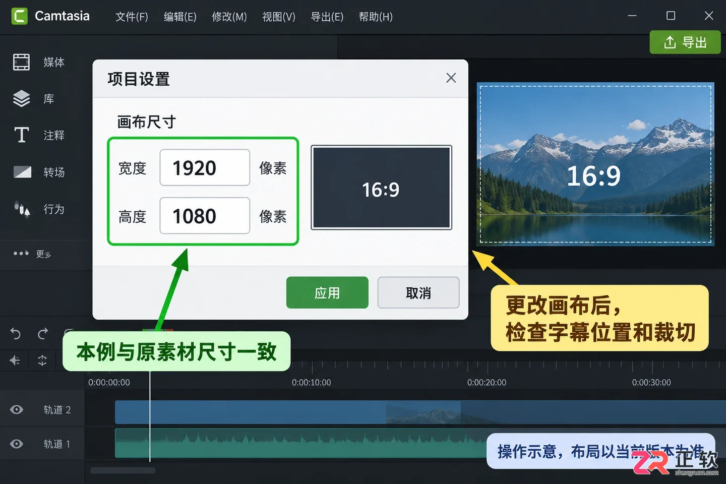Click the track expand/collapse arrows icon
The height and width of the screenshot is (484, 726).
[x=42, y=360]
